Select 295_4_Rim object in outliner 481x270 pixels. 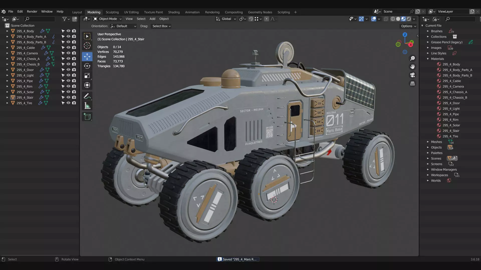pos(24,86)
